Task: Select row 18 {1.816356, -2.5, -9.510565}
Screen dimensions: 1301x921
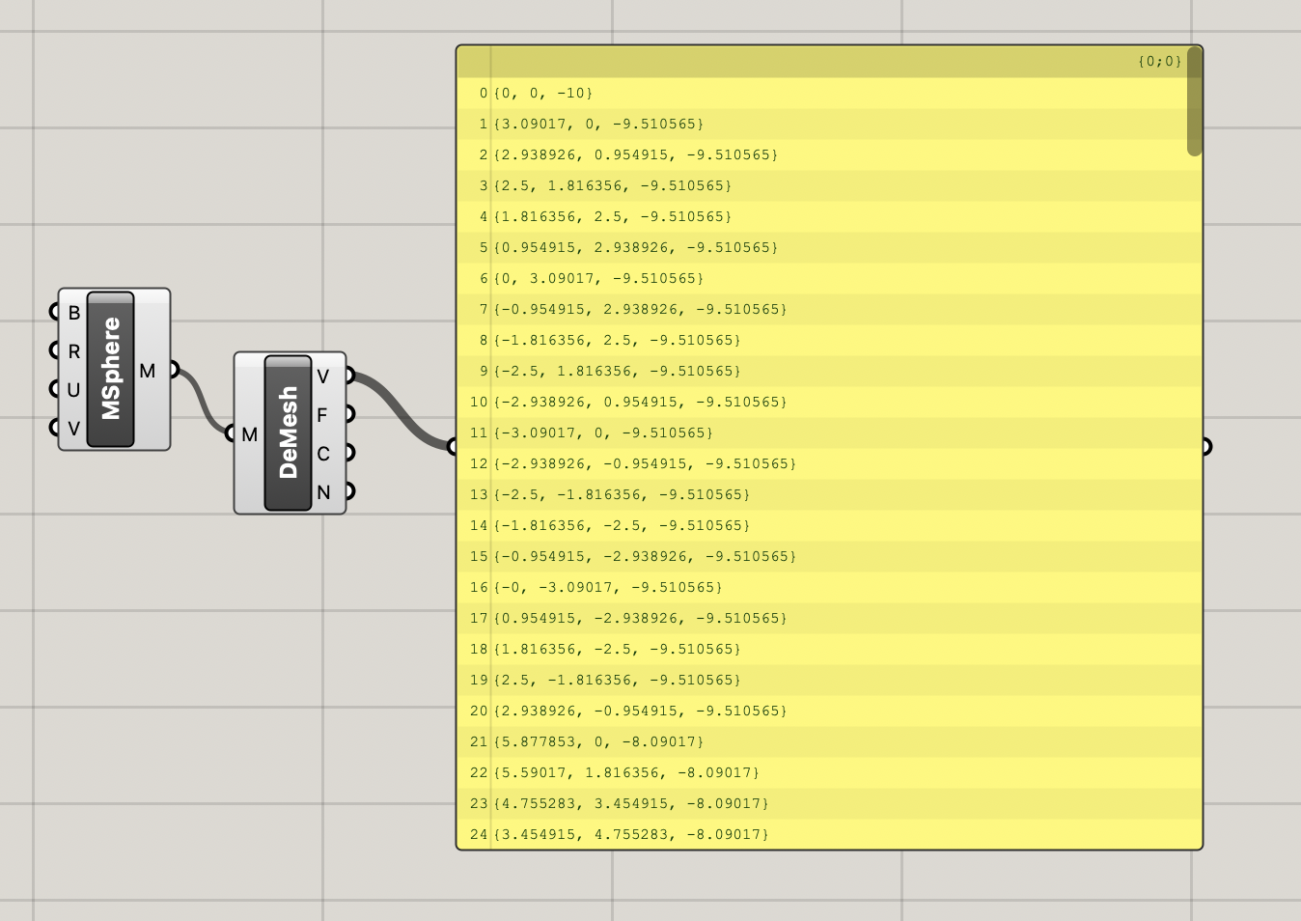Action: (618, 649)
